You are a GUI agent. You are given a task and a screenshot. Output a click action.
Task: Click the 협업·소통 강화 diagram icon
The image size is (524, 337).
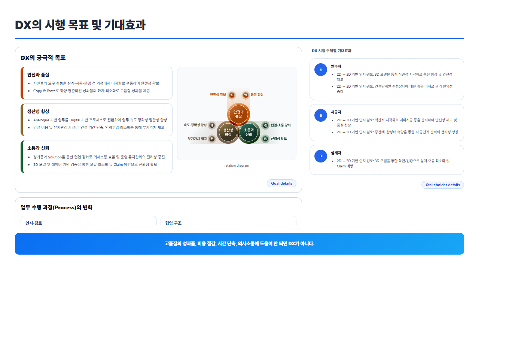tap(265, 125)
